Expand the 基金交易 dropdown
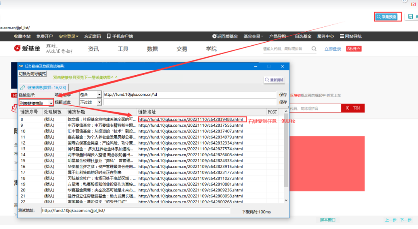The image size is (418, 229). [x=253, y=36]
